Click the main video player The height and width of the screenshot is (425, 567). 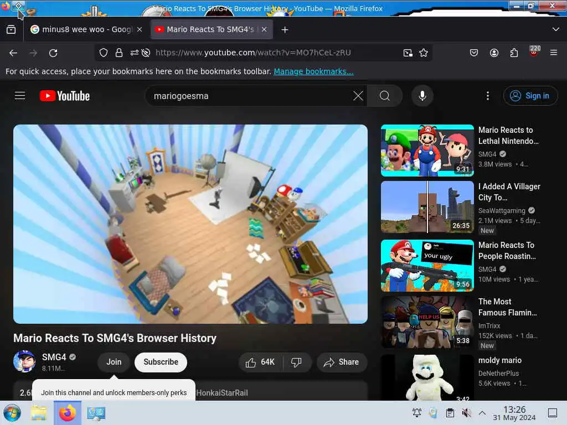(190, 224)
